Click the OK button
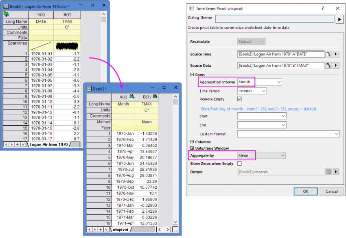 (x=305, y=191)
